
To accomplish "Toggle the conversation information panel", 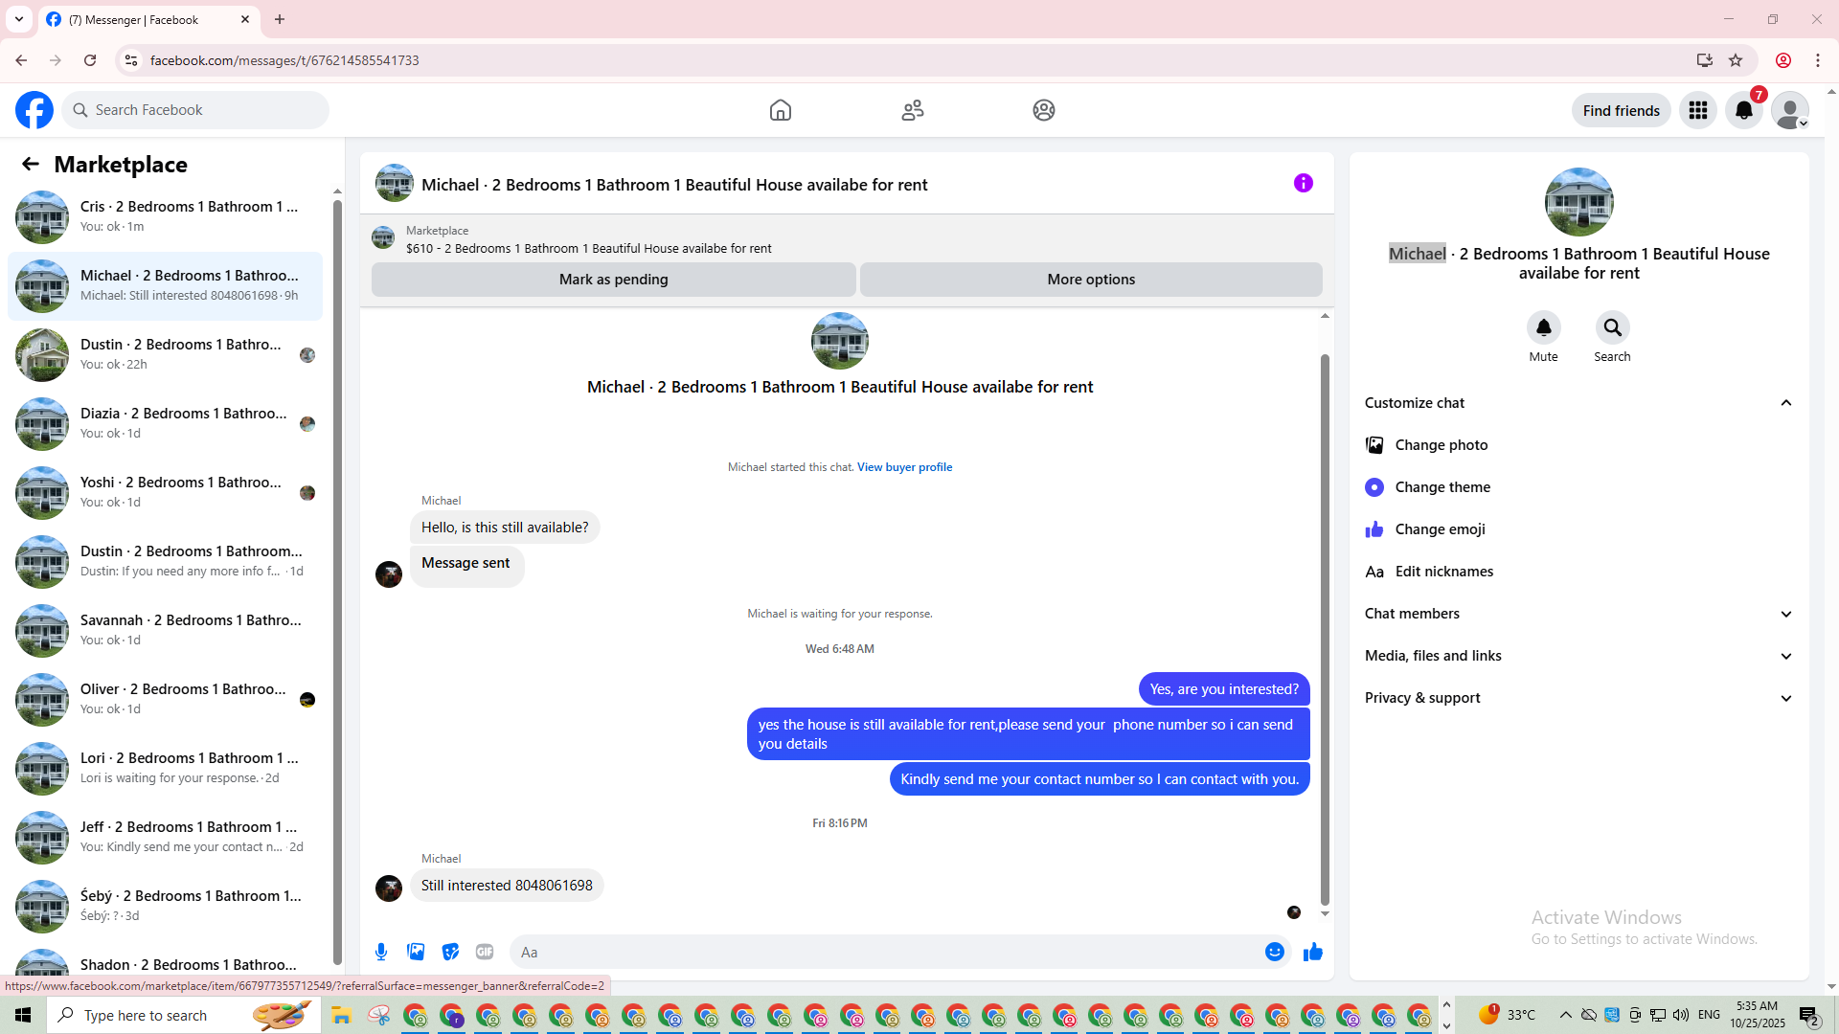I will (1303, 183).
